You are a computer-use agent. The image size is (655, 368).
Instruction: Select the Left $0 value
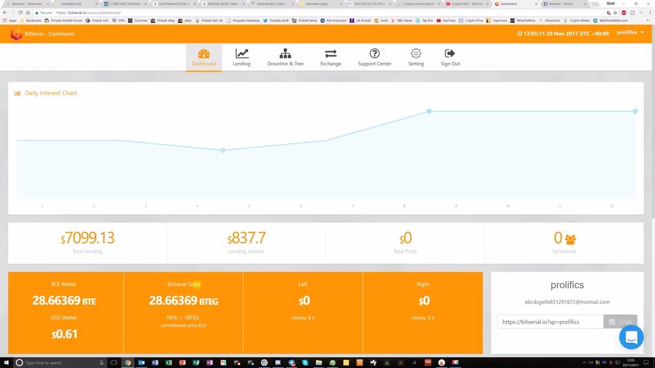pos(304,301)
